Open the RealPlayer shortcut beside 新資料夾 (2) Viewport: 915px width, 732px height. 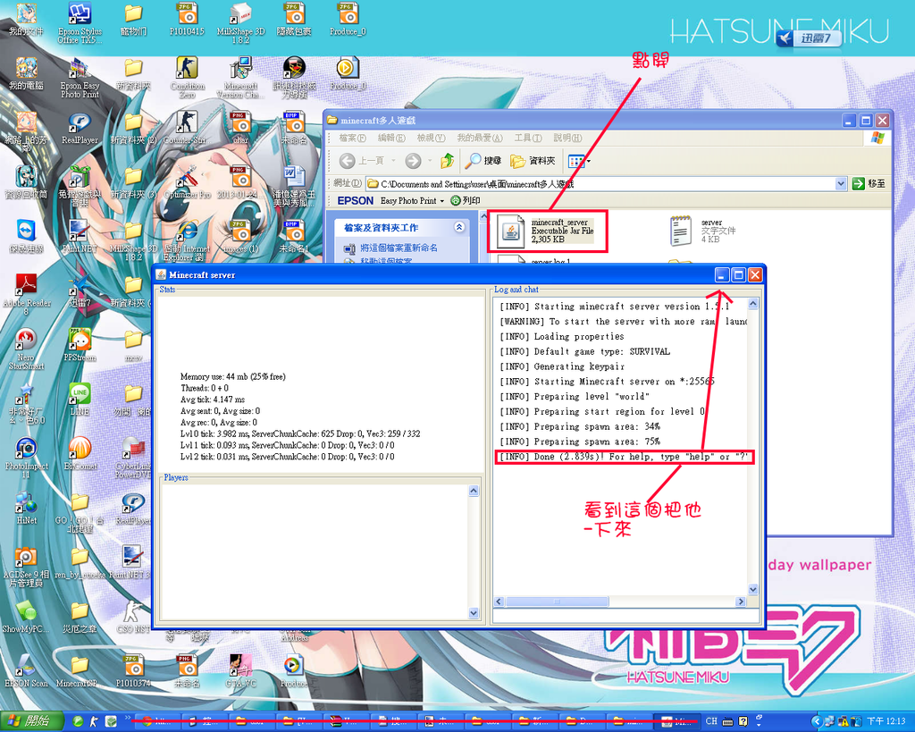pyautogui.click(x=80, y=129)
